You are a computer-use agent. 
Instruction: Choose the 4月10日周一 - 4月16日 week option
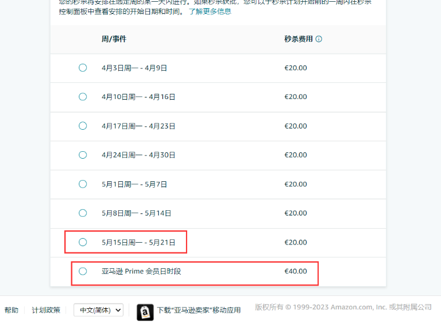[x=83, y=97]
